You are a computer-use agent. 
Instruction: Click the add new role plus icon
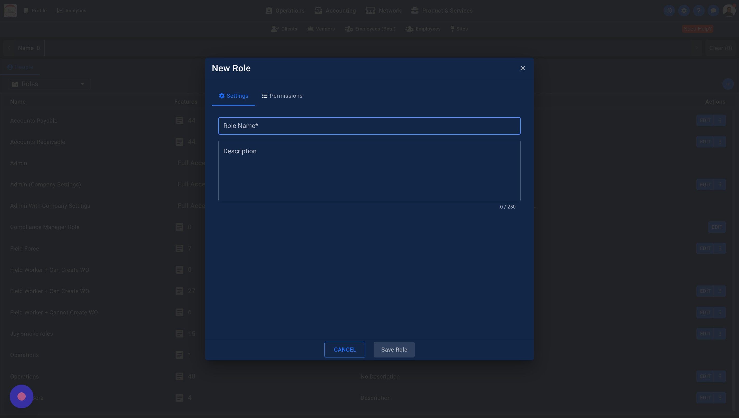tap(727, 84)
